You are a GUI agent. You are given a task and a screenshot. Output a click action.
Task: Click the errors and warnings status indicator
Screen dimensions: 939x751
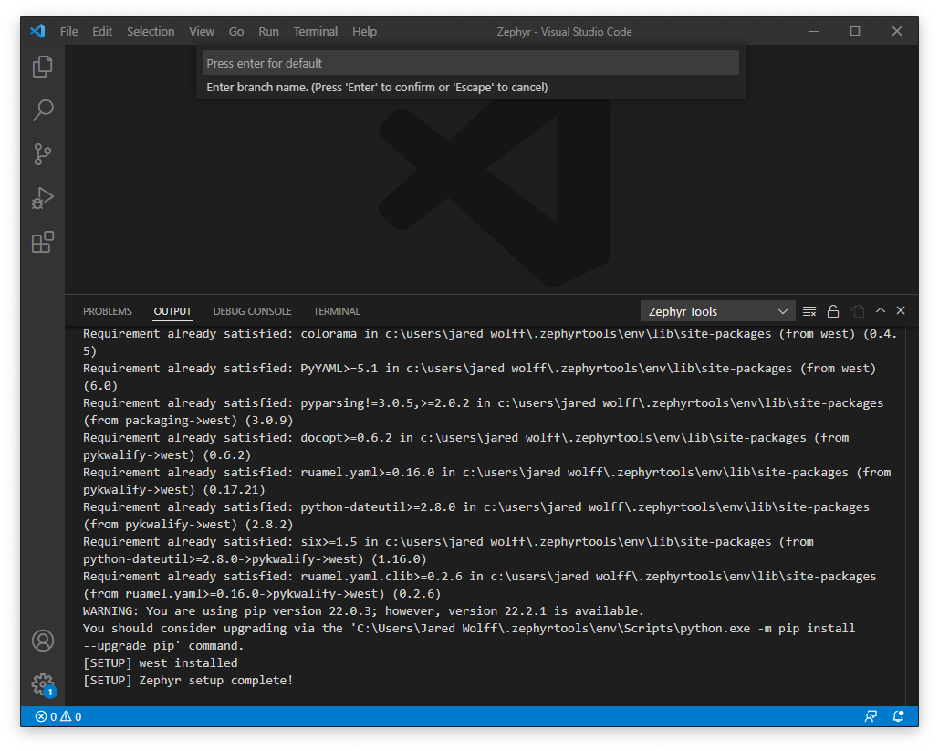click(58, 717)
